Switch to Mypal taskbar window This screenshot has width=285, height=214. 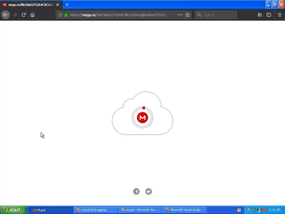[x=51, y=210]
